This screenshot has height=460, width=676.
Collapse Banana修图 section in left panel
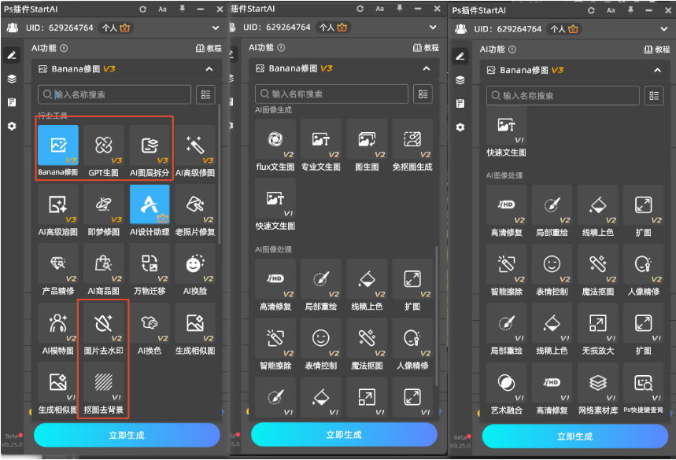coord(209,69)
